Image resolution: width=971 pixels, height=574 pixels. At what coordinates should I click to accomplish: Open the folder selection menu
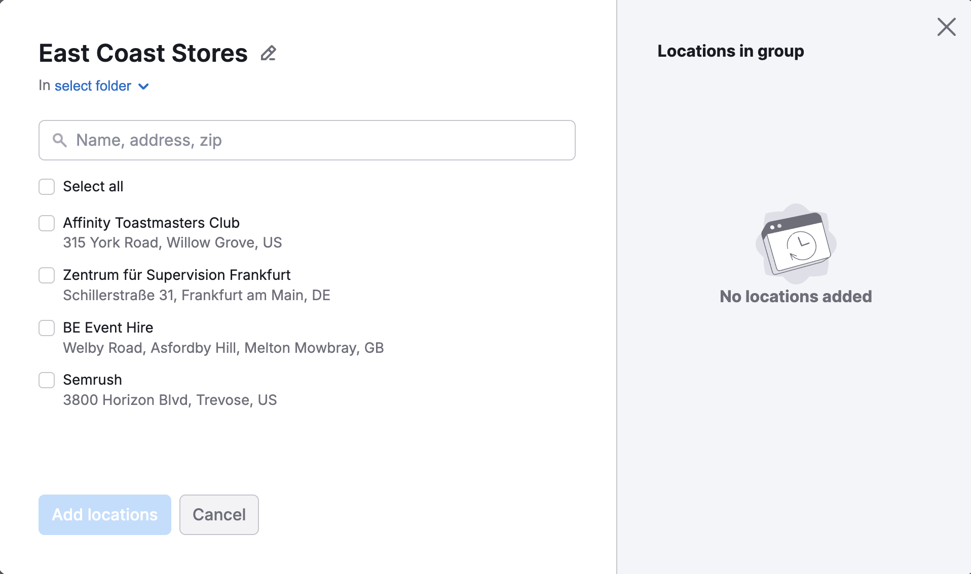tap(93, 86)
